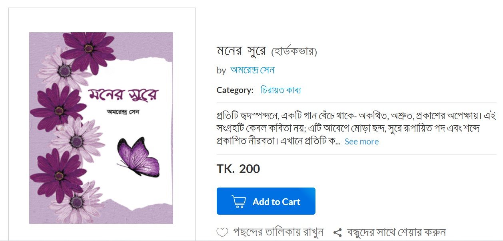
Task: Expand the description using See more
Action: (x=361, y=141)
